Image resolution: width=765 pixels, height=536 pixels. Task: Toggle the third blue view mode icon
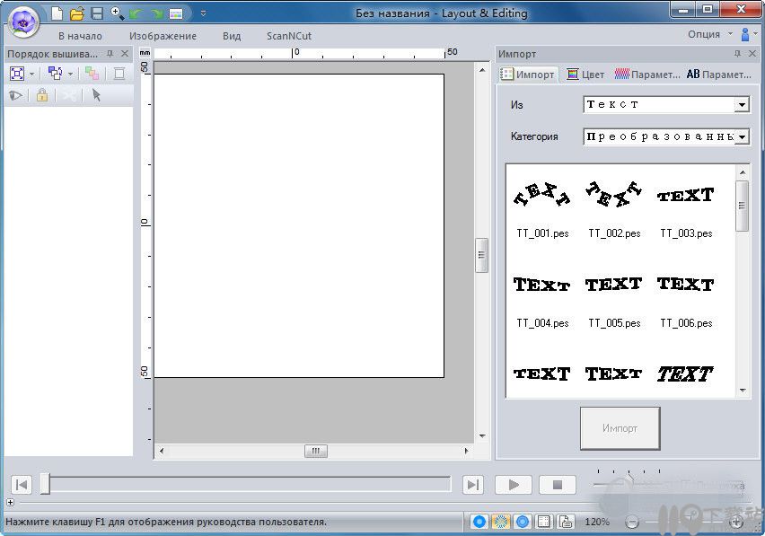522,522
